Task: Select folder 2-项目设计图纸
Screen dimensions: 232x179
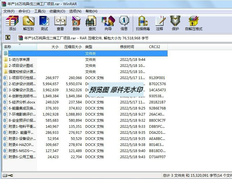Action: (85, 65)
